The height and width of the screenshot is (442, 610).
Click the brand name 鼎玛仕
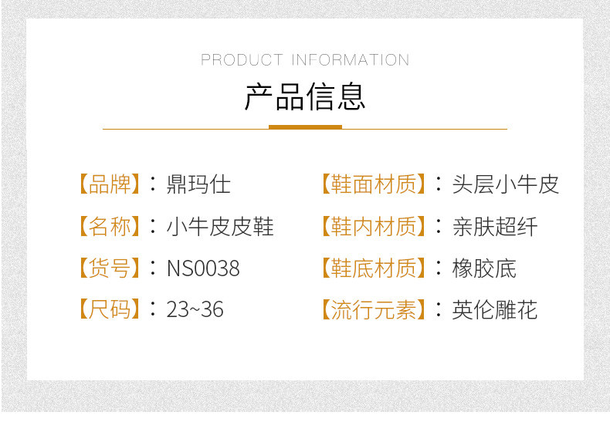pos(198,184)
